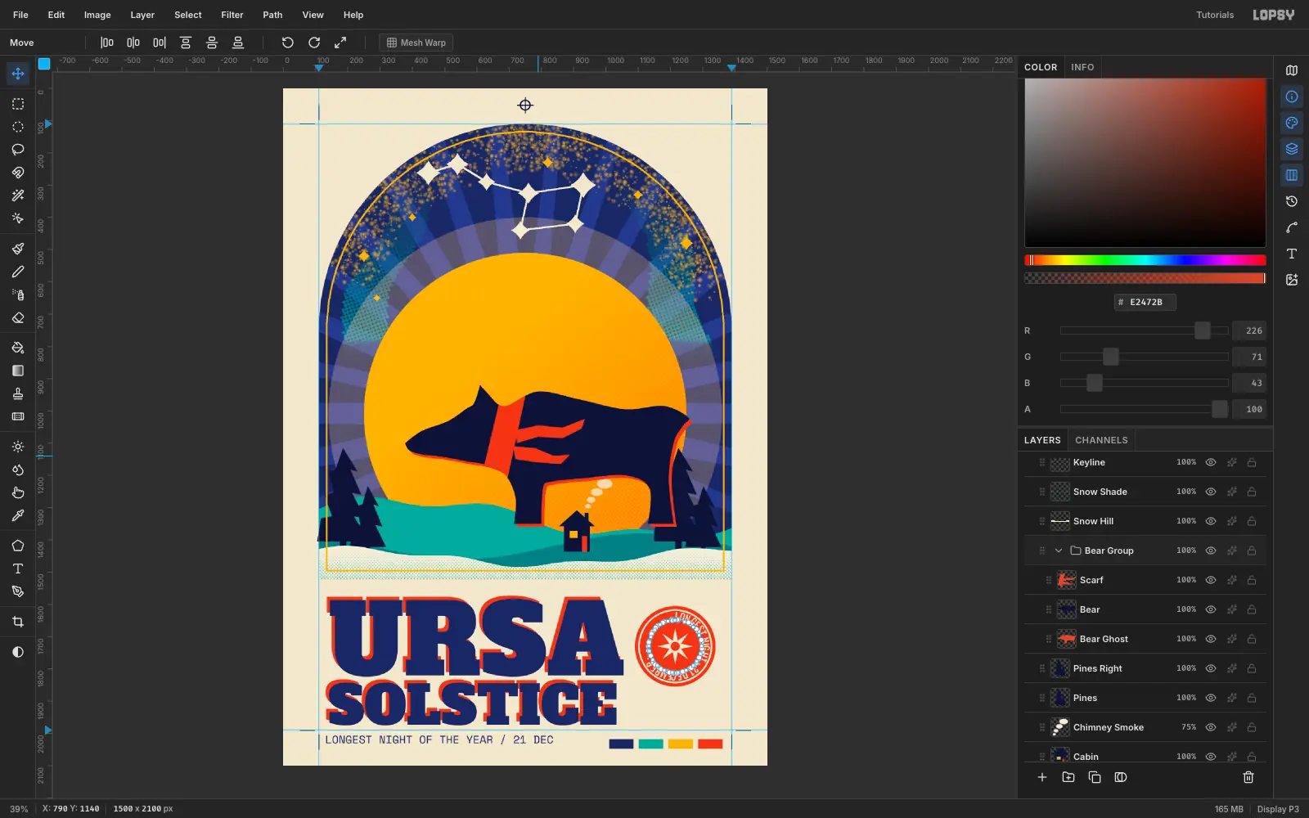The height and width of the screenshot is (818, 1309).
Task: Click the Mesh Warp button
Action: pos(416,43)
